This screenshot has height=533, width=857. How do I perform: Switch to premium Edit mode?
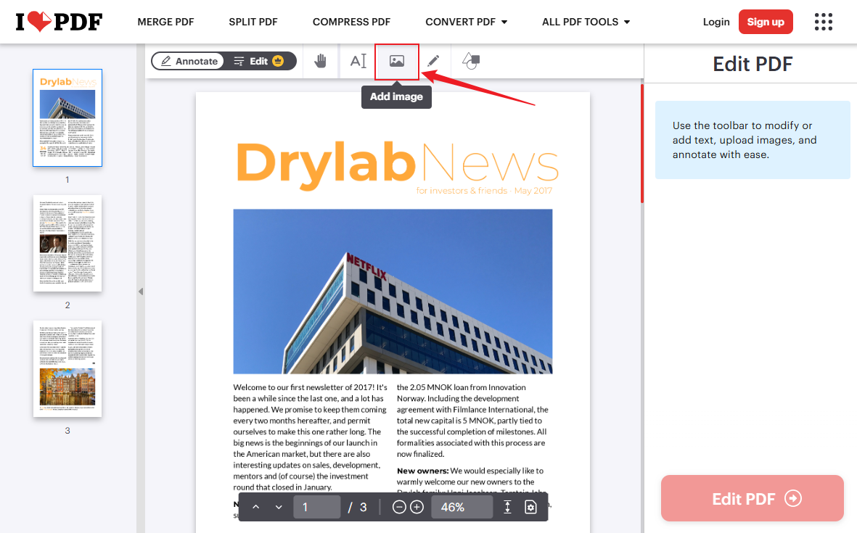point(259,61)
